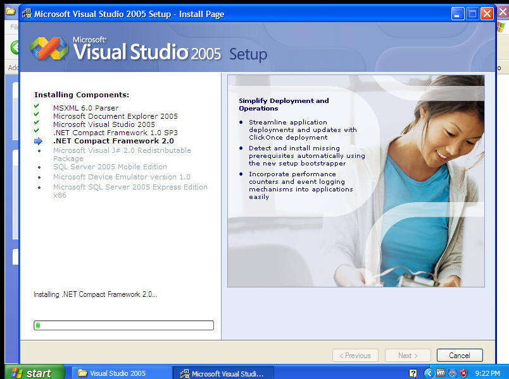Image resolution: width=509 pixels, height=379 pixels.
Task: Click Microsoft Visual Studi... taskbar button
Action: tap(223, 373)
